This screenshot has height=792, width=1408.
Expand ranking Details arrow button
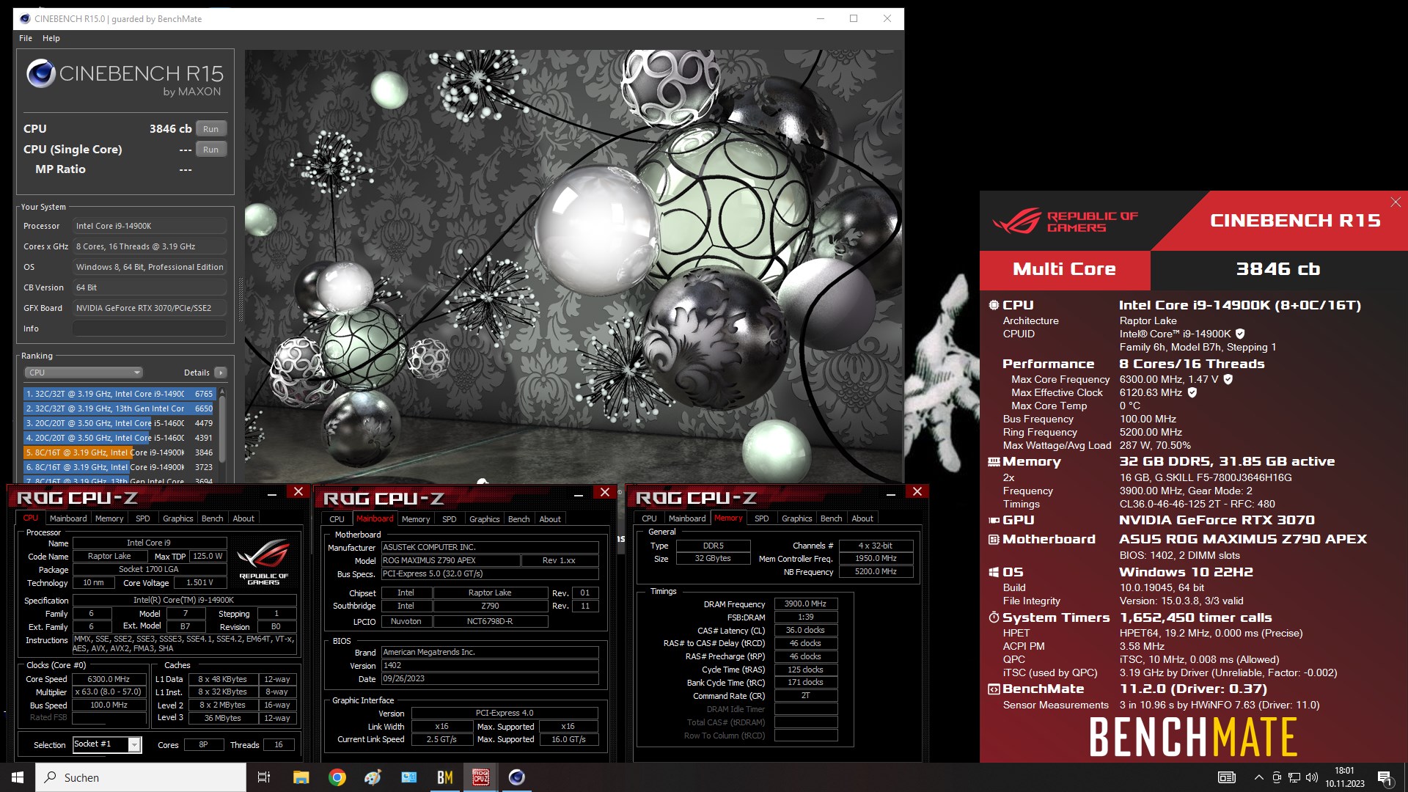(x=220, y=373)
